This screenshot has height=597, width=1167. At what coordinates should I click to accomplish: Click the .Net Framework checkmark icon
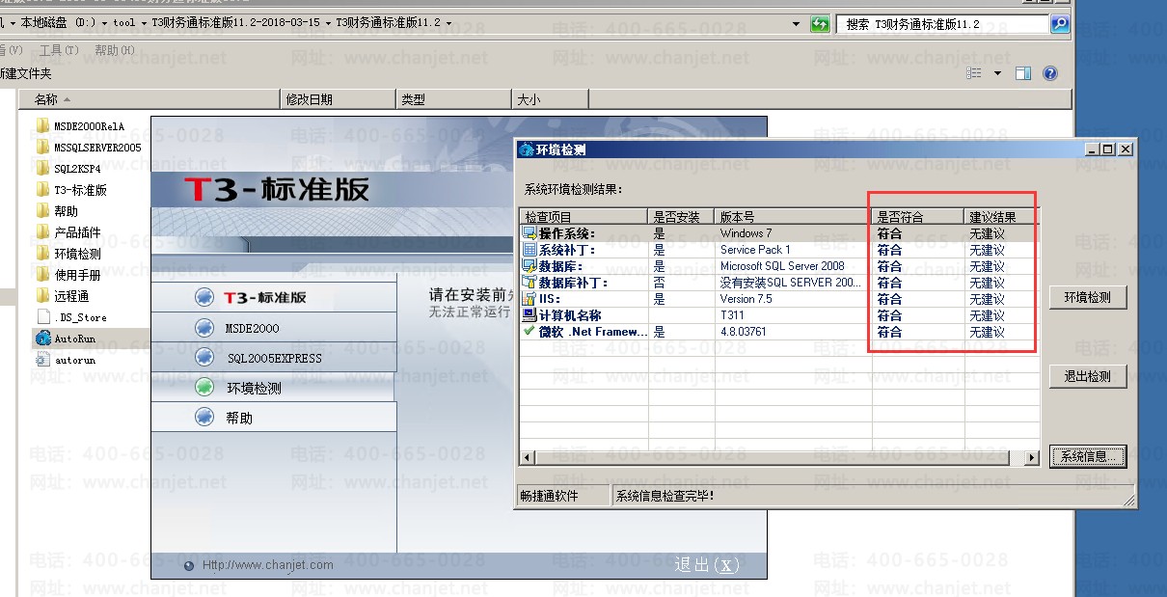pyautogui.click(x=529, y=331)
